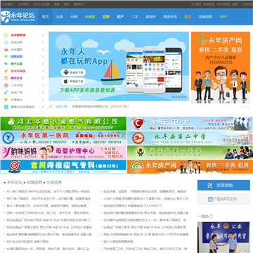Expand the 二手市场 sidebar arrow
The image size is (253, 253).
coord(43,85)
